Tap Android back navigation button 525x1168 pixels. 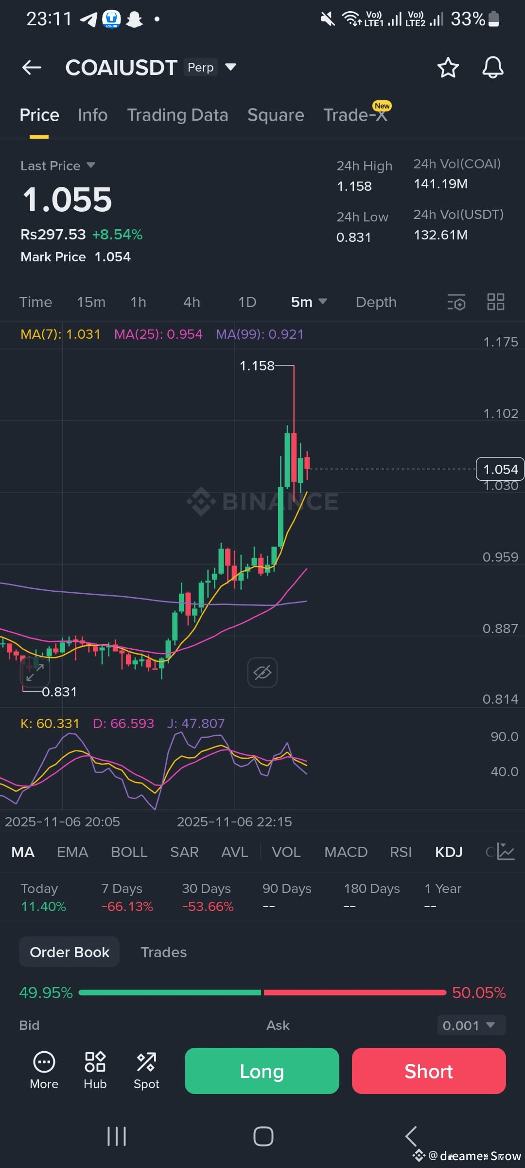click(x=411, y=1136)
